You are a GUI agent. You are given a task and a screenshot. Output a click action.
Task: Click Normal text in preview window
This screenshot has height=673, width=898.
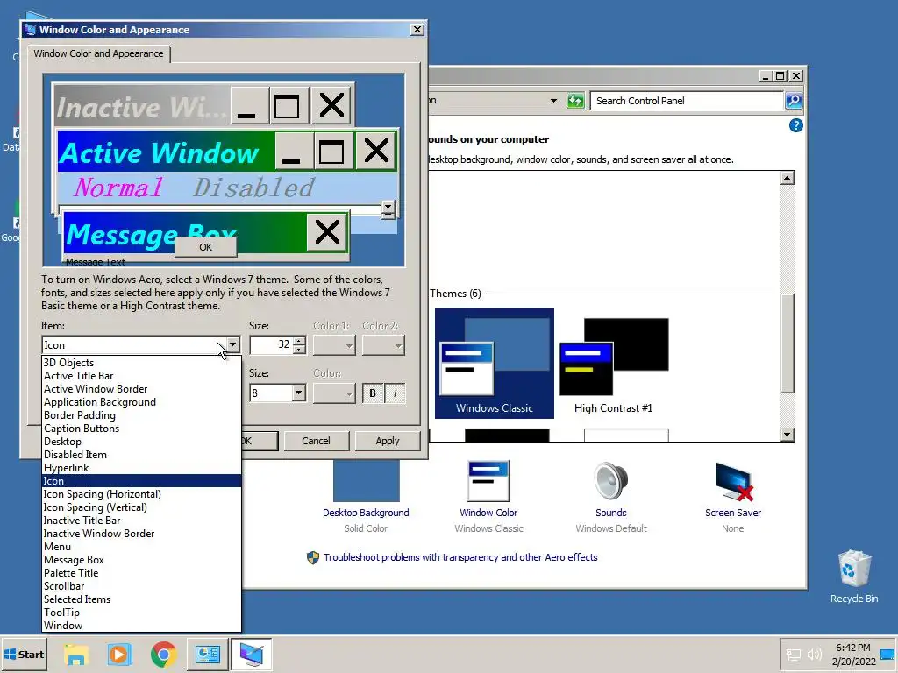(x=118, y=188)
